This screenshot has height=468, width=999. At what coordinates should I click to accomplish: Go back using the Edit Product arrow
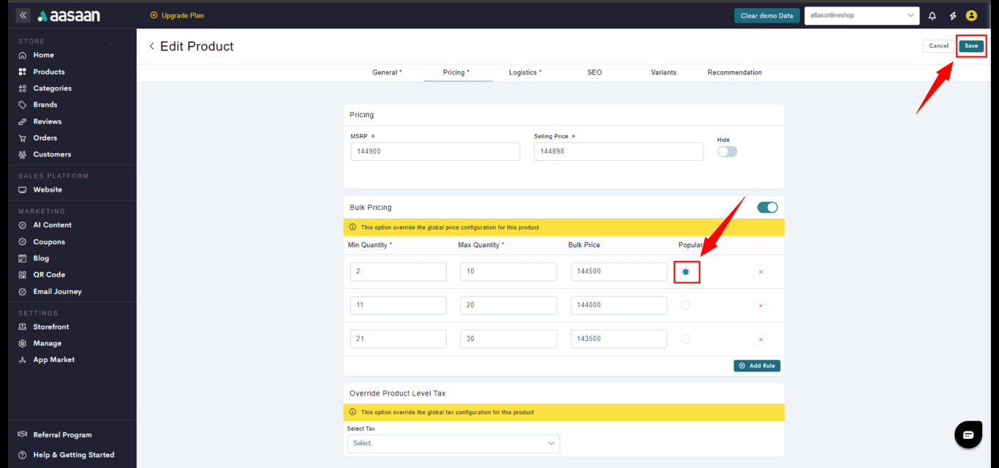pos(151,46)
